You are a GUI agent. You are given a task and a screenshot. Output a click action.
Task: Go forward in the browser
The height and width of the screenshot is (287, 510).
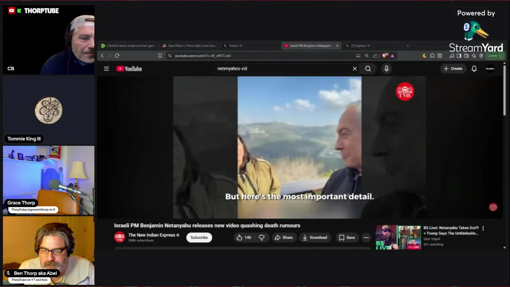(109, 56)
